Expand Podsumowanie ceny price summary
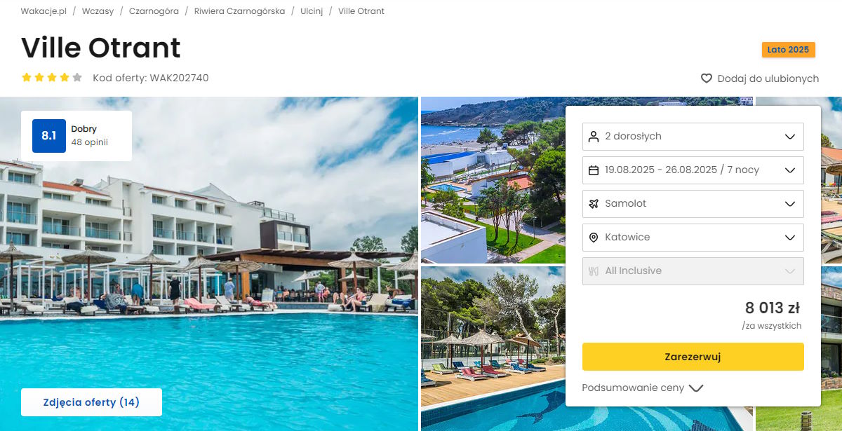 (643, 388)
